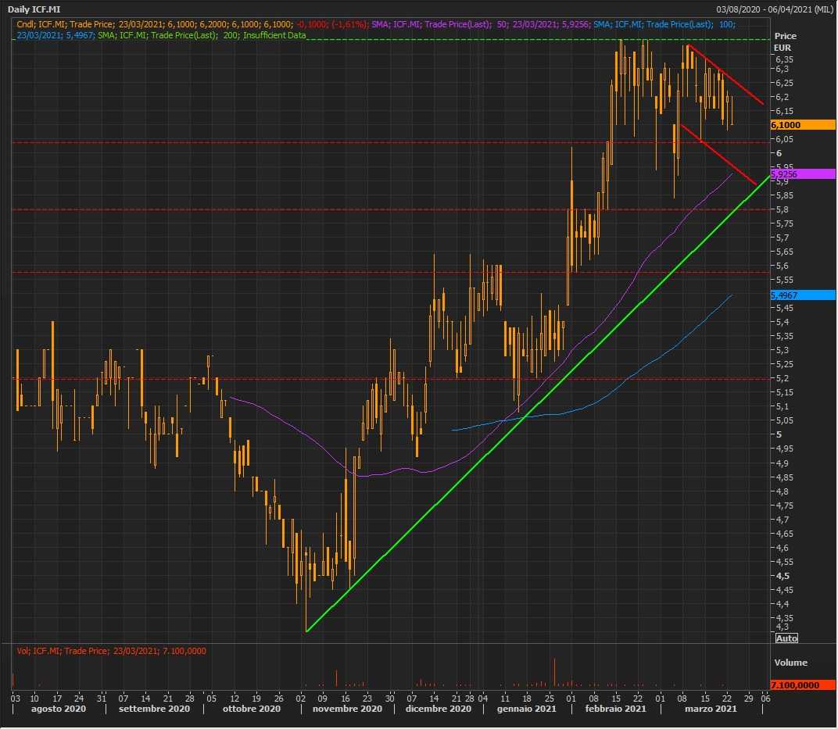
Task: Click the SMA 200 Insufficient Data legend
Action: point(202,35)
